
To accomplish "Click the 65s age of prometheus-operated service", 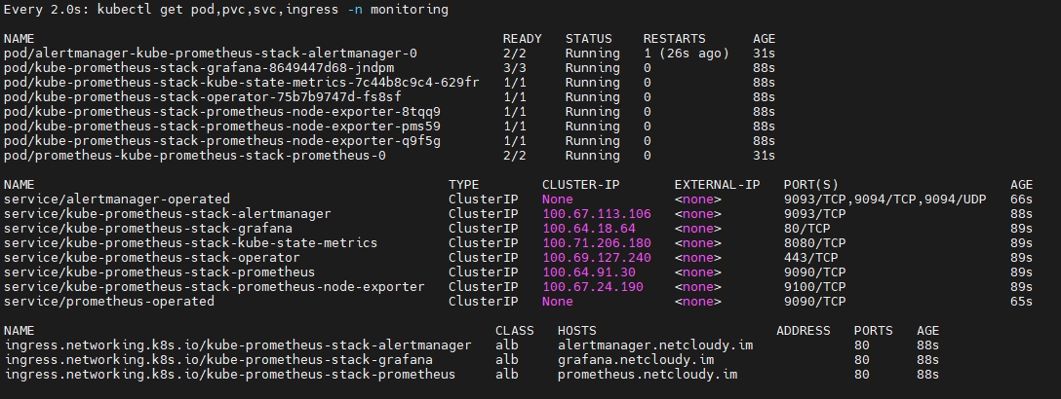I will tap(1022, 301).
